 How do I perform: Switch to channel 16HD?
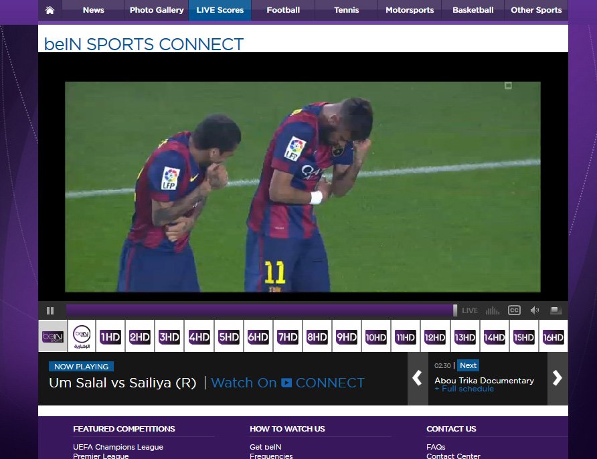(553, 337)
